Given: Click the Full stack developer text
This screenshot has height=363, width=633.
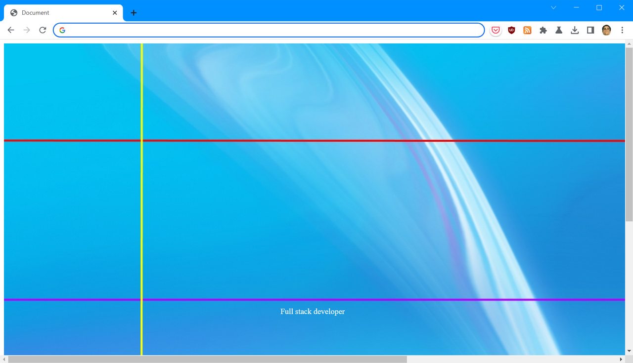Looking at the screenshot, I should [x=313, y=312].
